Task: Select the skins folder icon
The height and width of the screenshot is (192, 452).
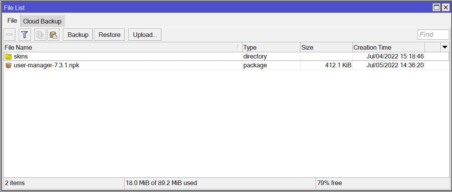Action: point(8,57)
